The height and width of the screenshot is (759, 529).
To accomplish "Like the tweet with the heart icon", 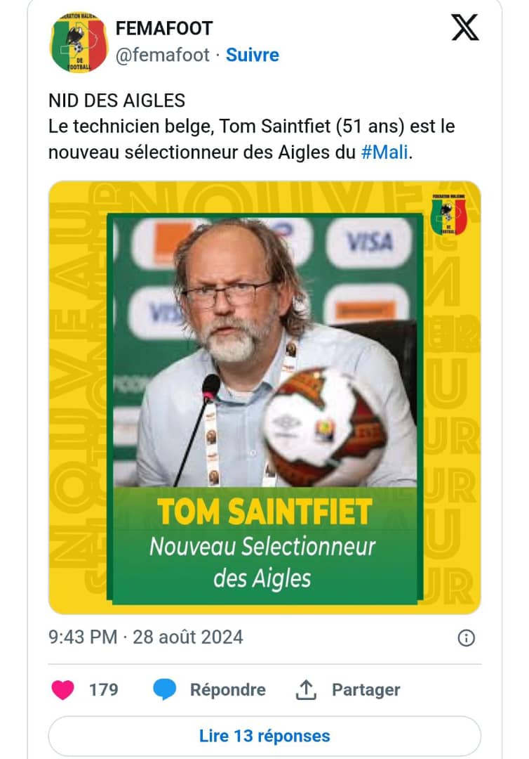I will pyautogui.click(x=63, y=690).
